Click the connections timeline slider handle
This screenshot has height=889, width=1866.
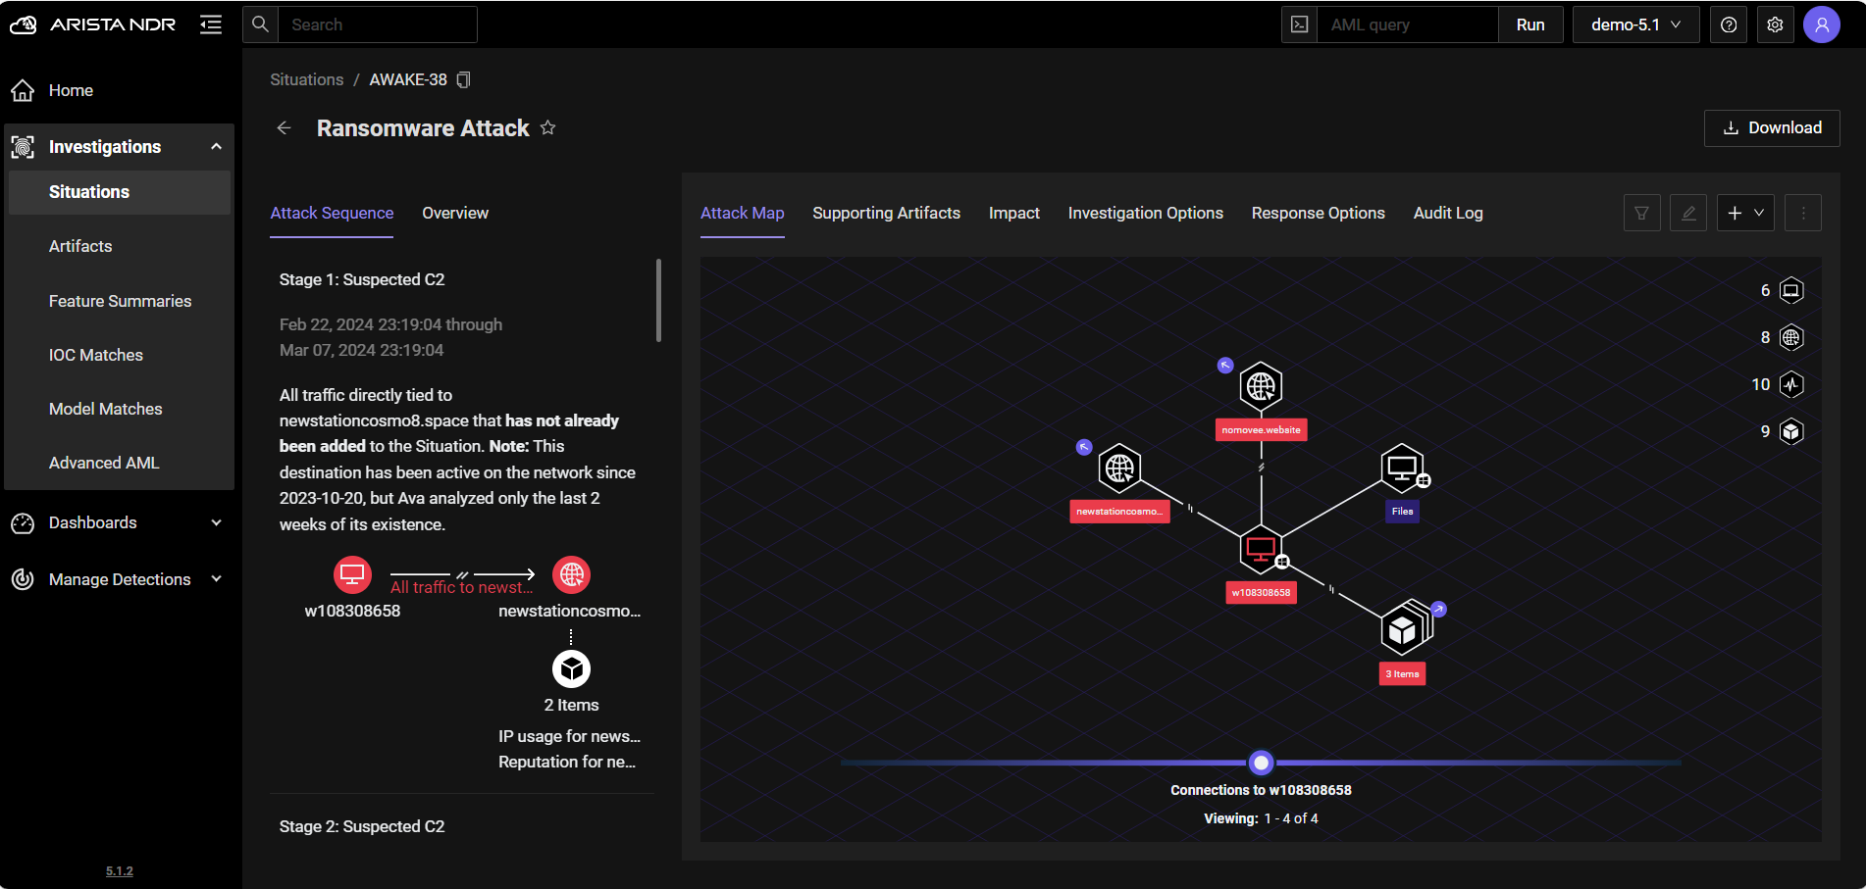click(x=1262, y=763)
